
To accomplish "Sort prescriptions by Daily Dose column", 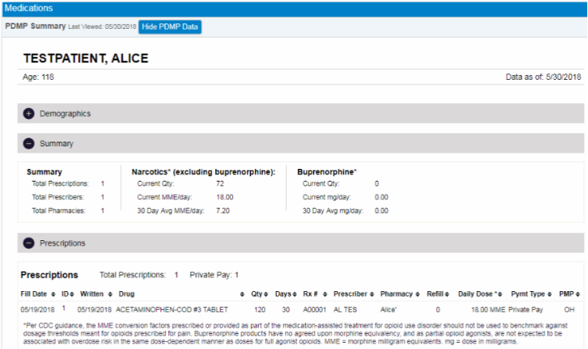I will (478, 294).
